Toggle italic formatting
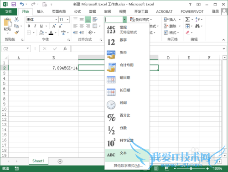 point(35,26)
